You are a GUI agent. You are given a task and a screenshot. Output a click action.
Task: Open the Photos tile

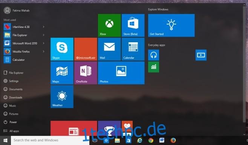pyautogui.click(x=121, y=73)
